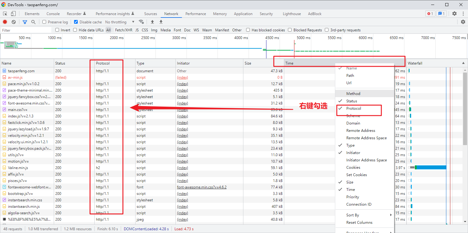Export HAR file download arrow icon

coord(161,22)
